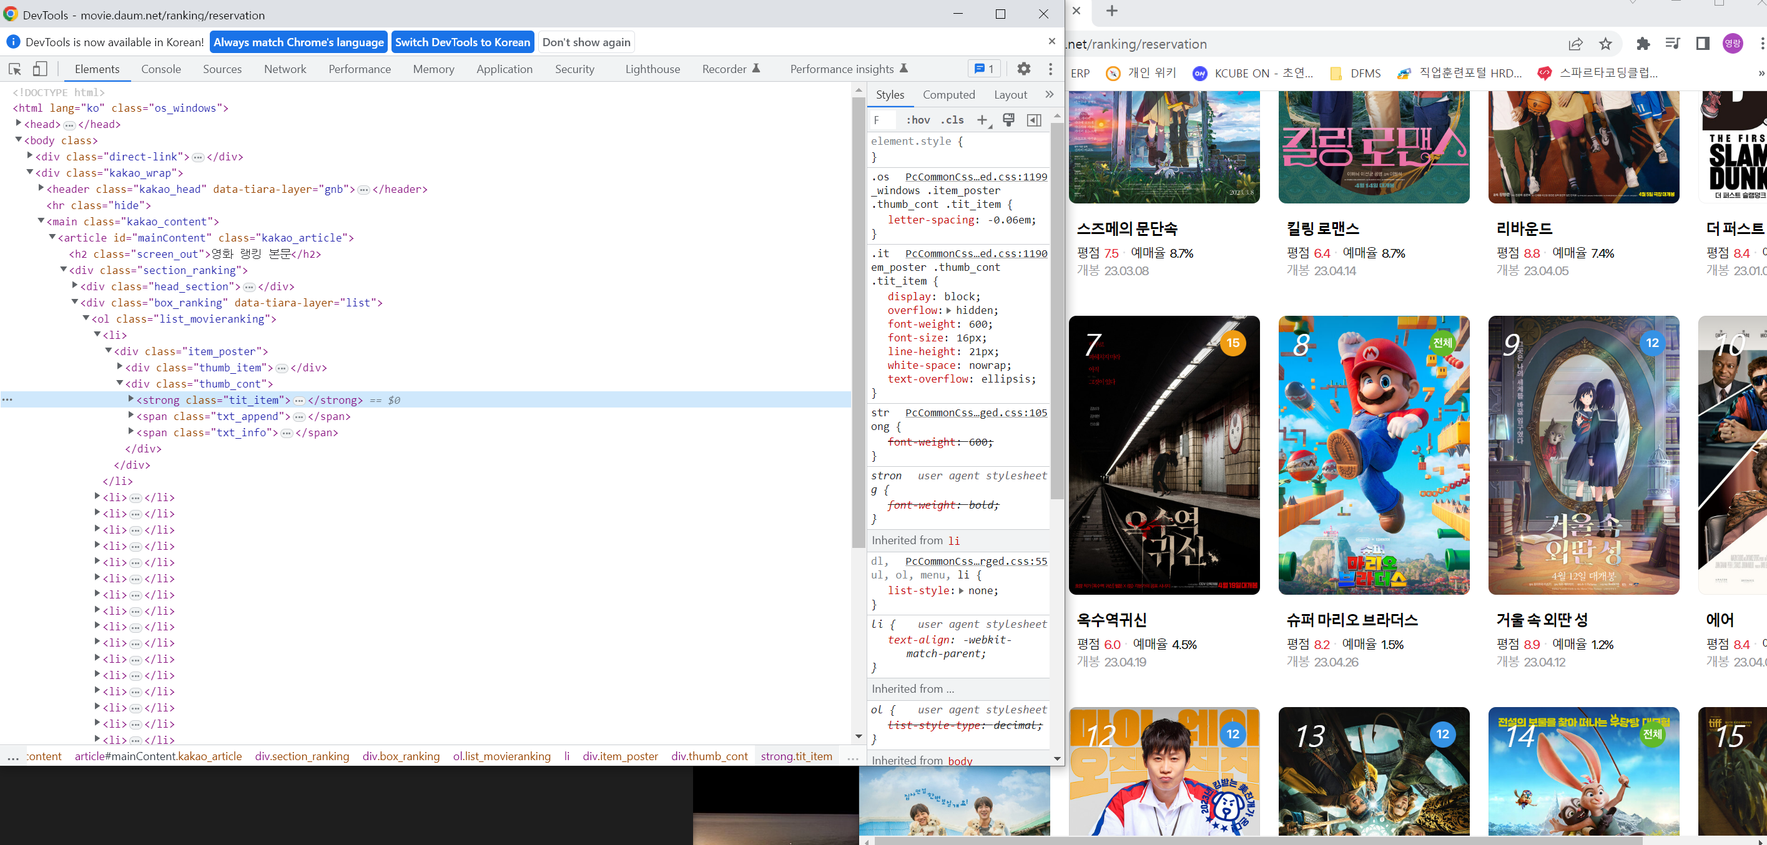Viewport: 1767px width, 845px height.
Task: Expand the overflow hidden shorthand triangle
Action: (x=948, y=311)
